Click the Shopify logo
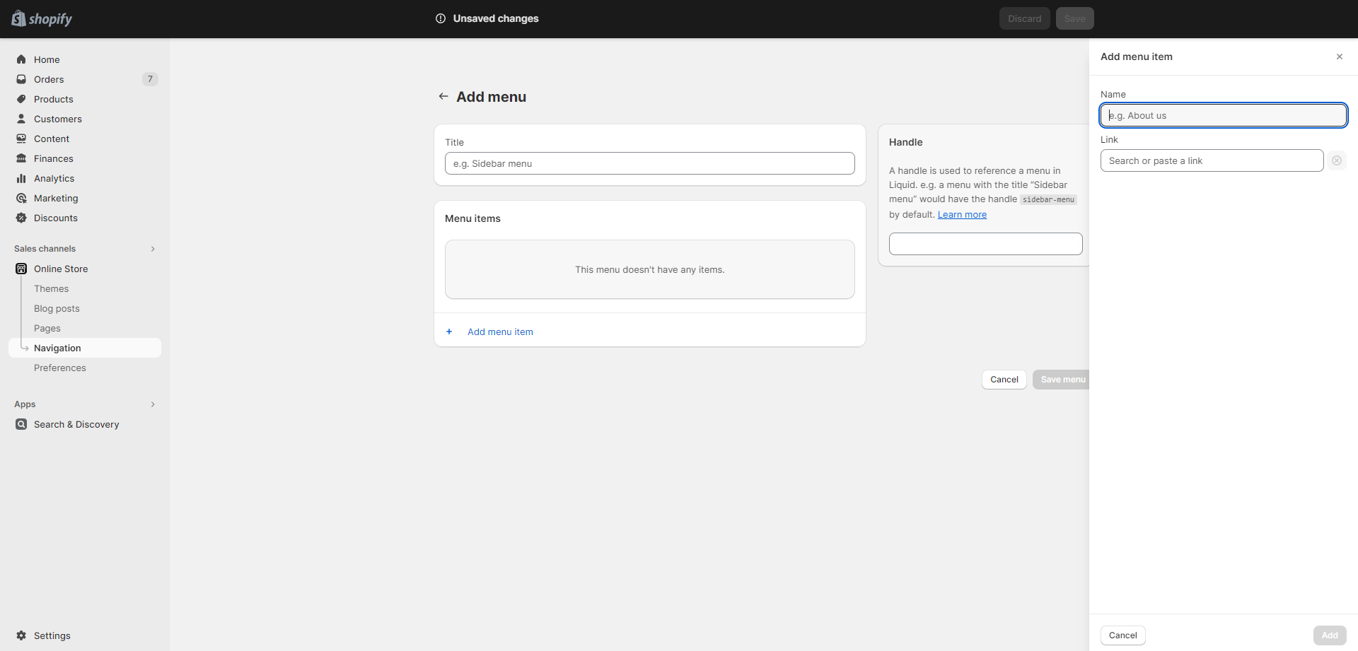Viewport: 1358px width, 651px height. (42, 19)
